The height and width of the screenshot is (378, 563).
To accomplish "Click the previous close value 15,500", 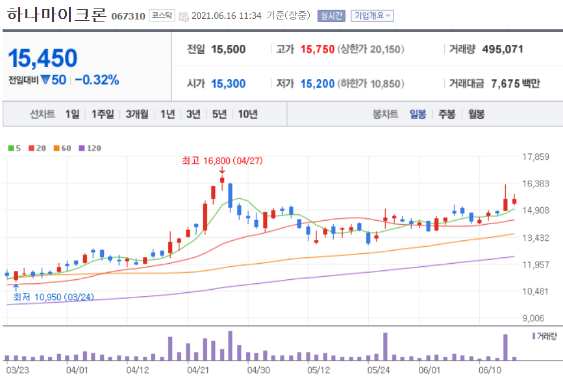I will 229,49.
